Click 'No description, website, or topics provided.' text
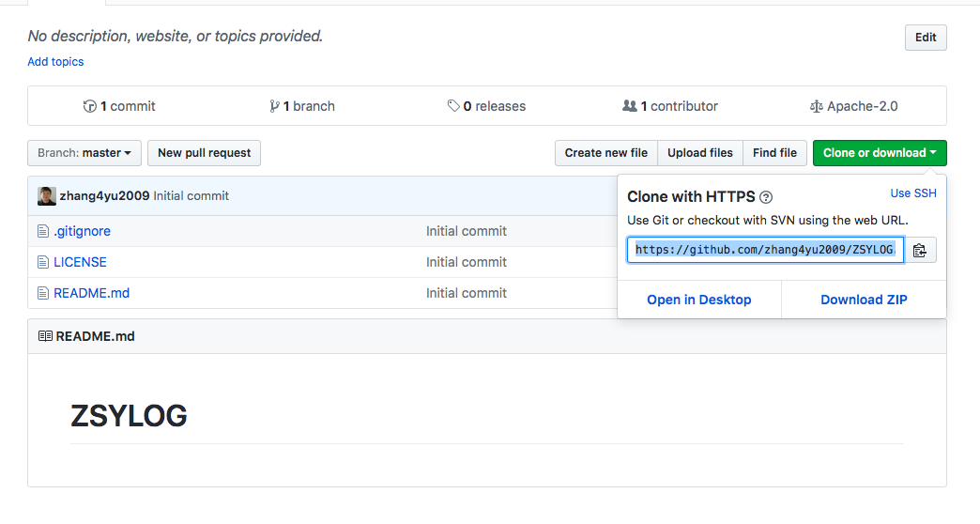 point(175,37)
